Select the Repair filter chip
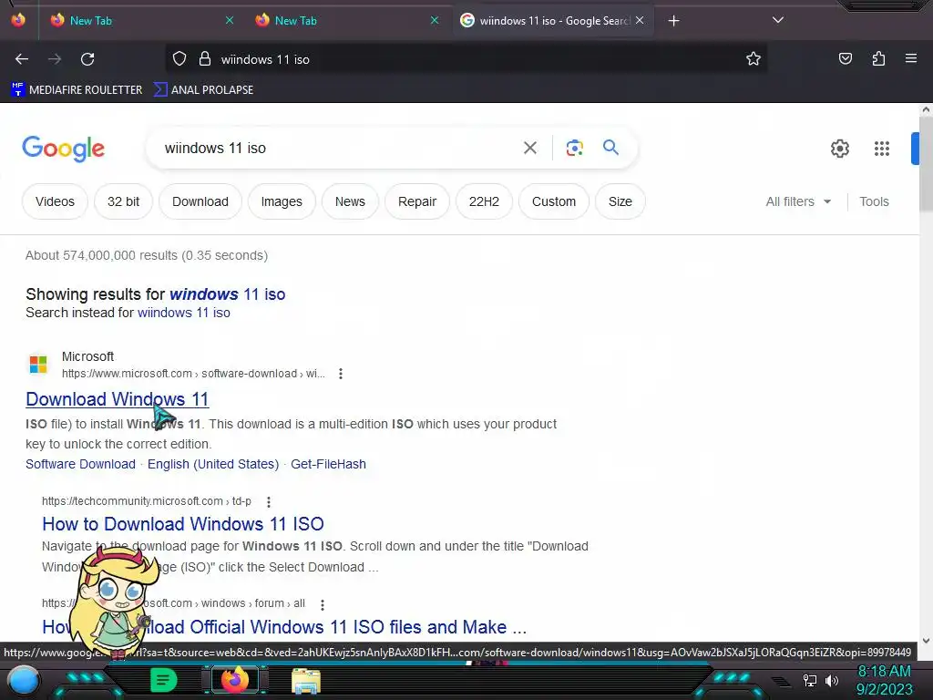Screen dimensions: 933x700 417,201
